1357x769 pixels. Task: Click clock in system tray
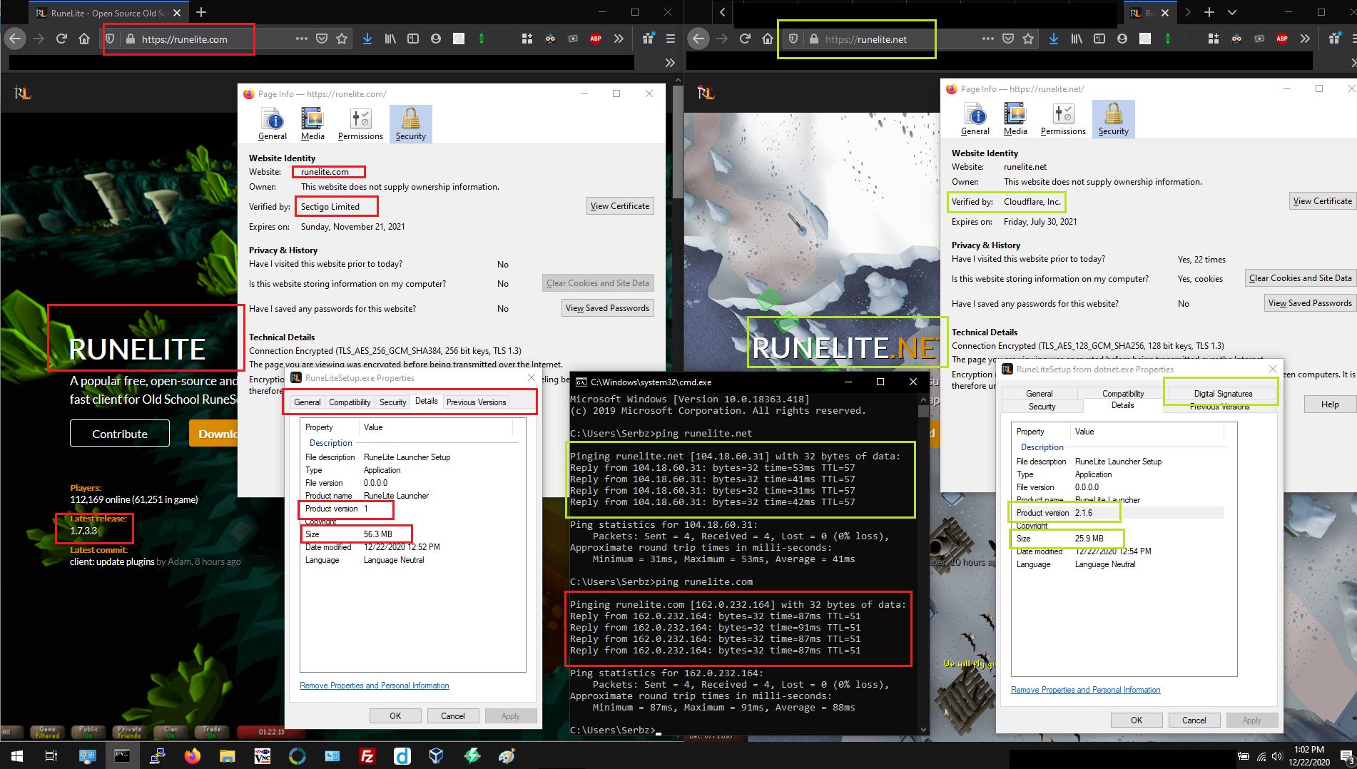[x=1308, y=755]
